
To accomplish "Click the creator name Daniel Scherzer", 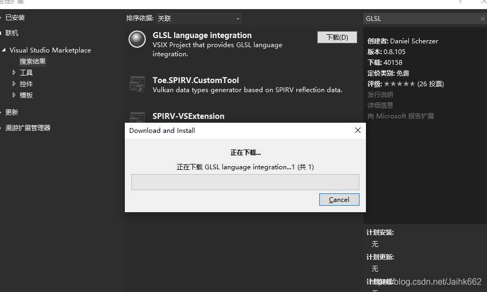I will 414,41.
